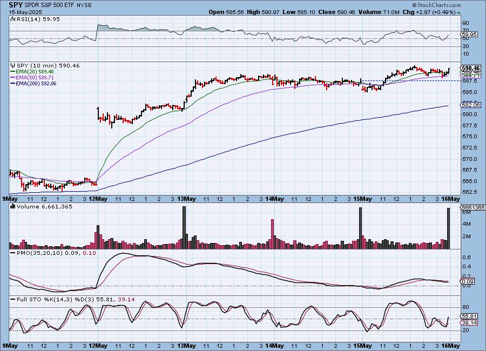Click the 590.46 last price tag on the price axis

[471, 68]
